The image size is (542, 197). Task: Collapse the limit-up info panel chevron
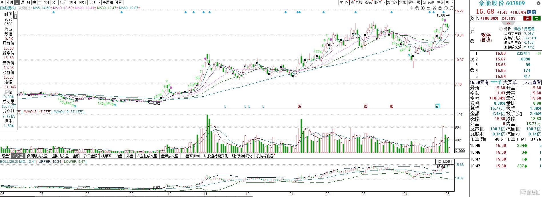[x=509, y=23]
